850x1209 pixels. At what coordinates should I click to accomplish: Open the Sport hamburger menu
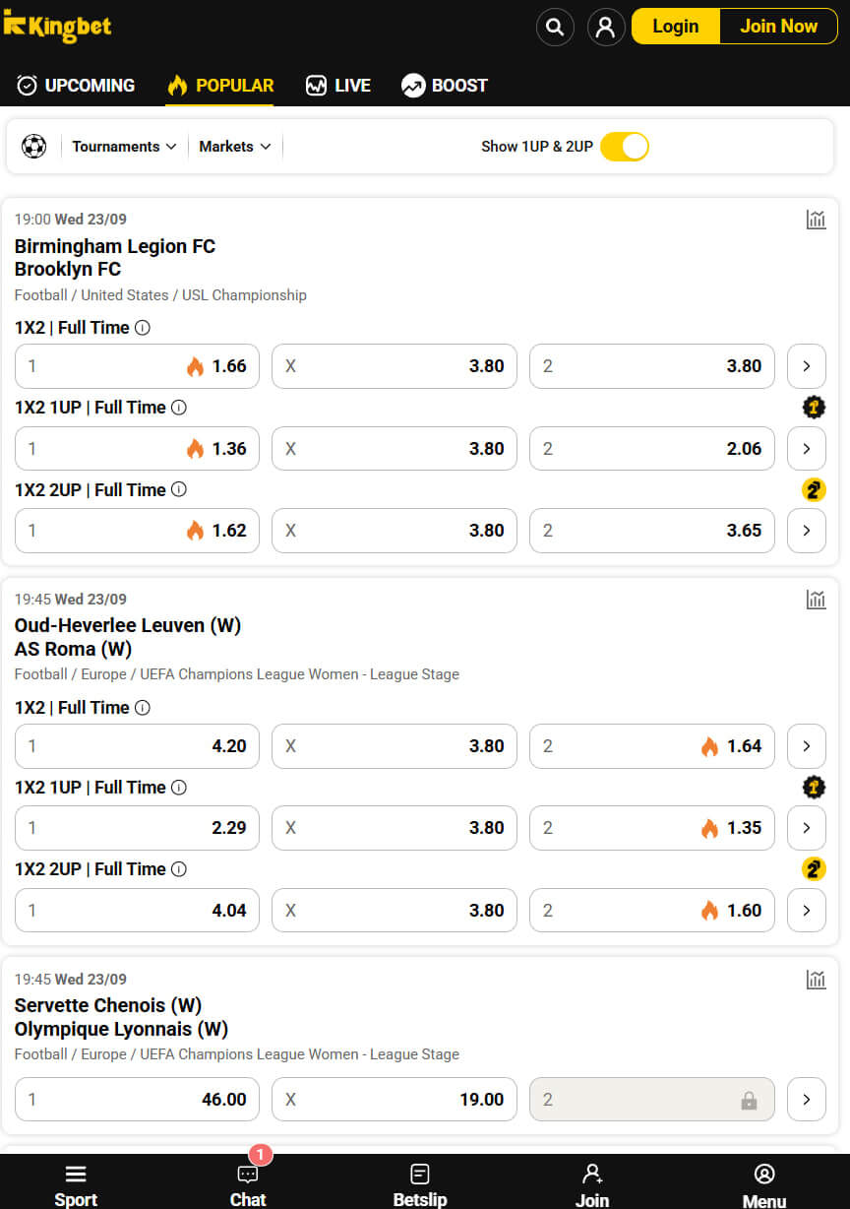tap(76, 1184)
